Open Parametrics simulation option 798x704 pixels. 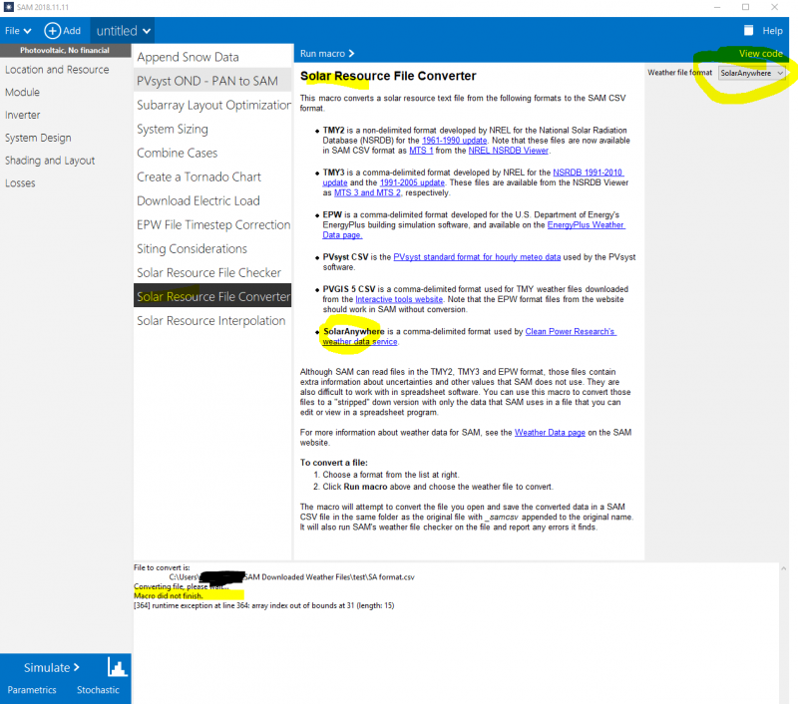(32, 690)
